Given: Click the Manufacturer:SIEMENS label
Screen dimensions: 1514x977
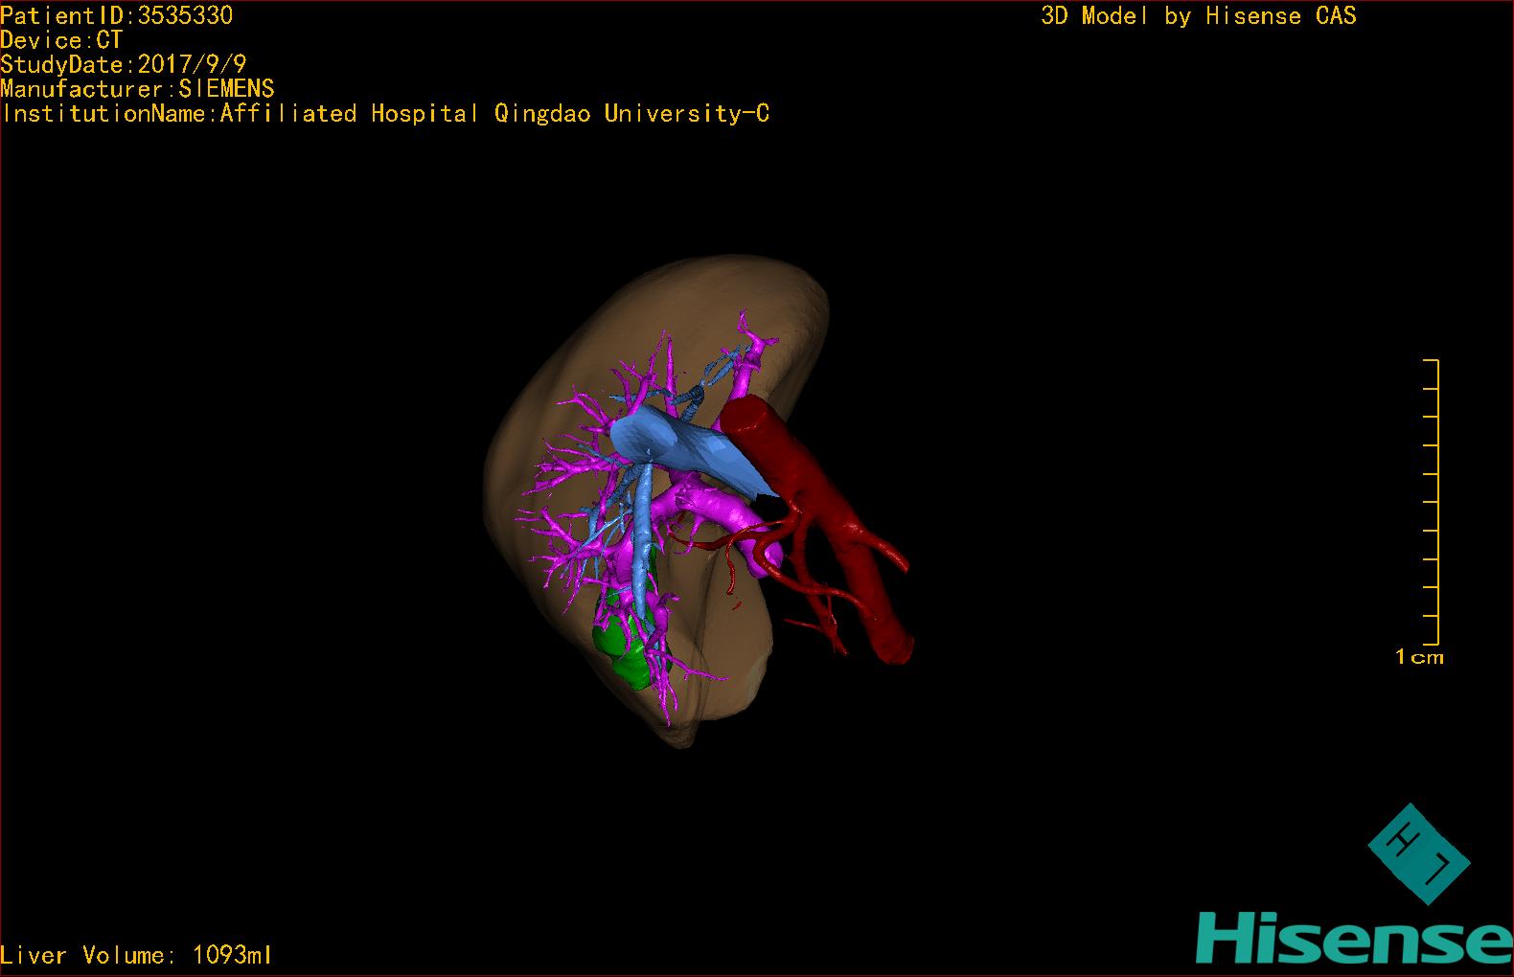Looking at the screenshot, I should coord(137,89).
